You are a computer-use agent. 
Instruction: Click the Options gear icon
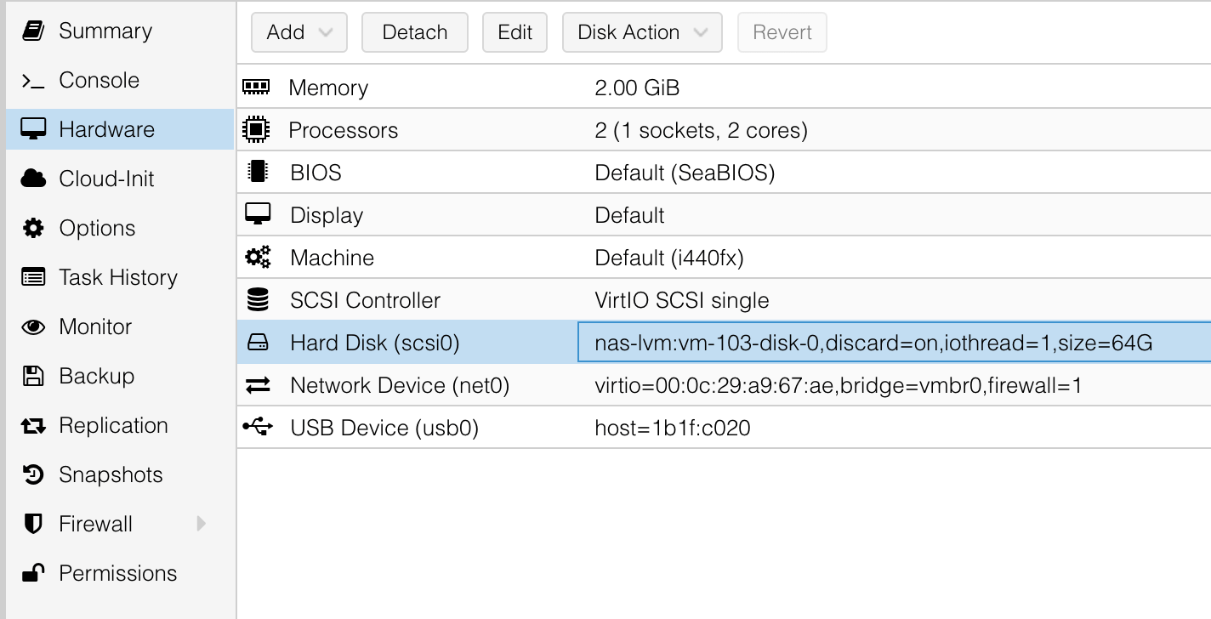(33, 229)
